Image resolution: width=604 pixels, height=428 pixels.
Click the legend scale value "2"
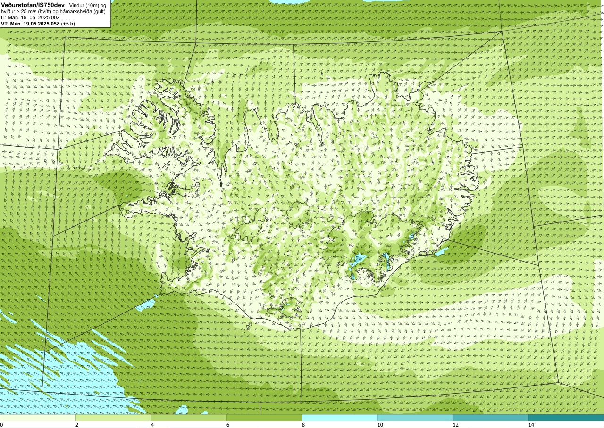[x=77, y=425]
